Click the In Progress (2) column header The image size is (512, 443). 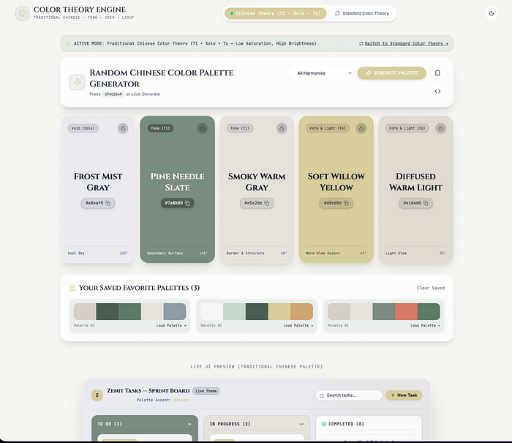click(230, 424)
